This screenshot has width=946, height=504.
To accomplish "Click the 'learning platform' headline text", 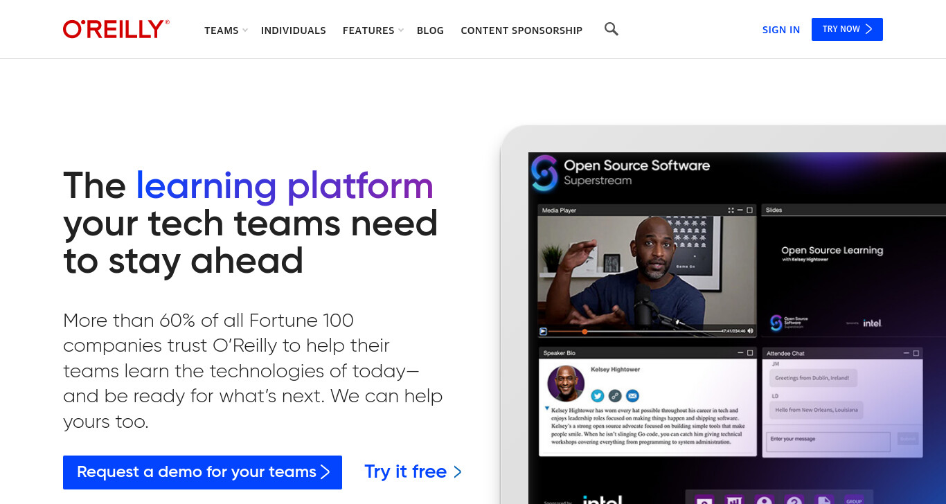I will (285, 186).
